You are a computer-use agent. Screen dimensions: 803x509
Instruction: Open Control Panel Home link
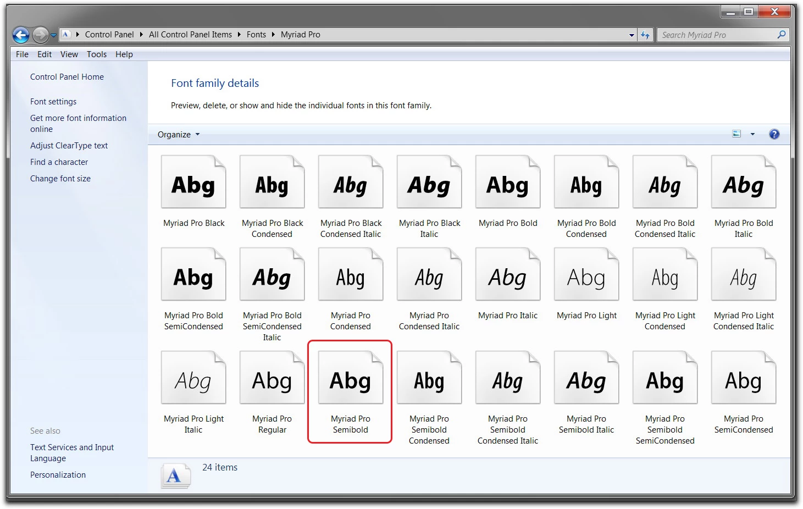[x=67, y=77]
